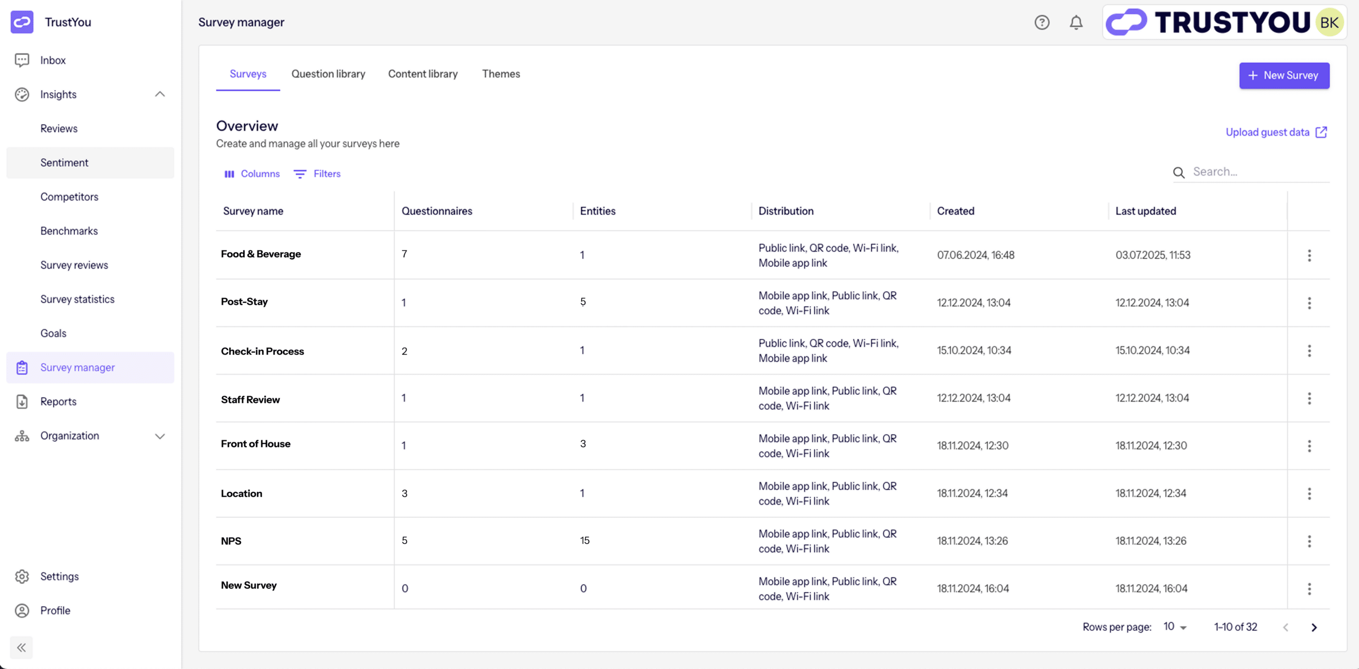Viewport: 1359px width, 669px height.
Task: Open three-dot menu for NPS survey row
Action: 1309,541
